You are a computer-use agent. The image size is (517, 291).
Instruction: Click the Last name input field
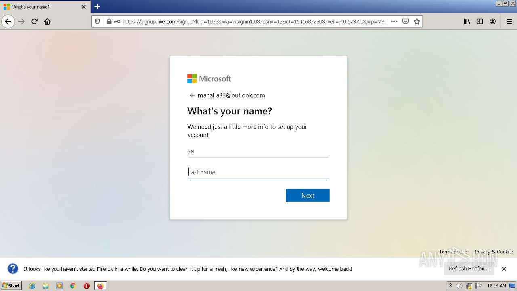[258, 172]
